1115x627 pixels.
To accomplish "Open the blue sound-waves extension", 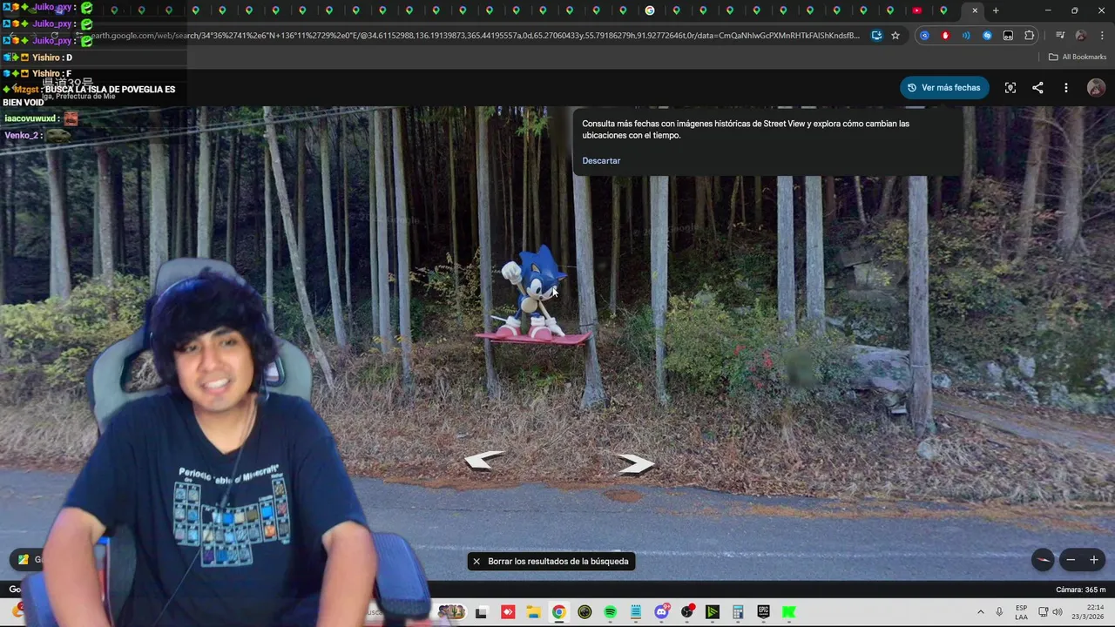I will pyautogui.click(x=966, y=36).
